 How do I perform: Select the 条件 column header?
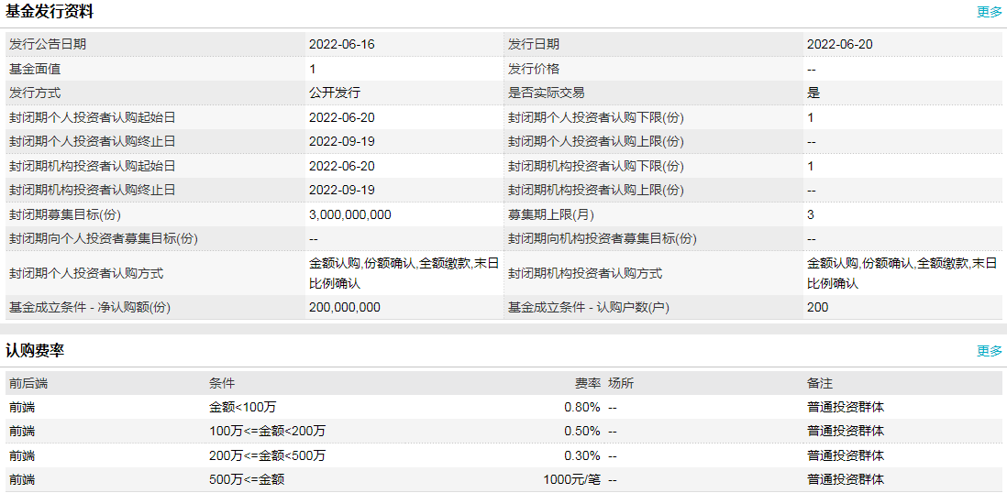(222, 383)
